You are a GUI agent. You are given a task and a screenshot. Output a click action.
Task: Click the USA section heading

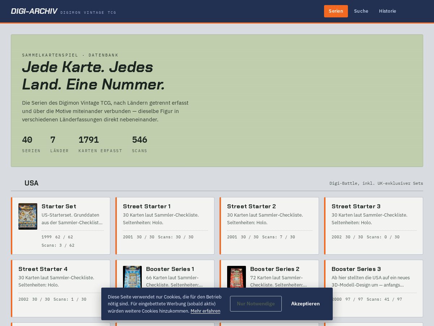31,183
